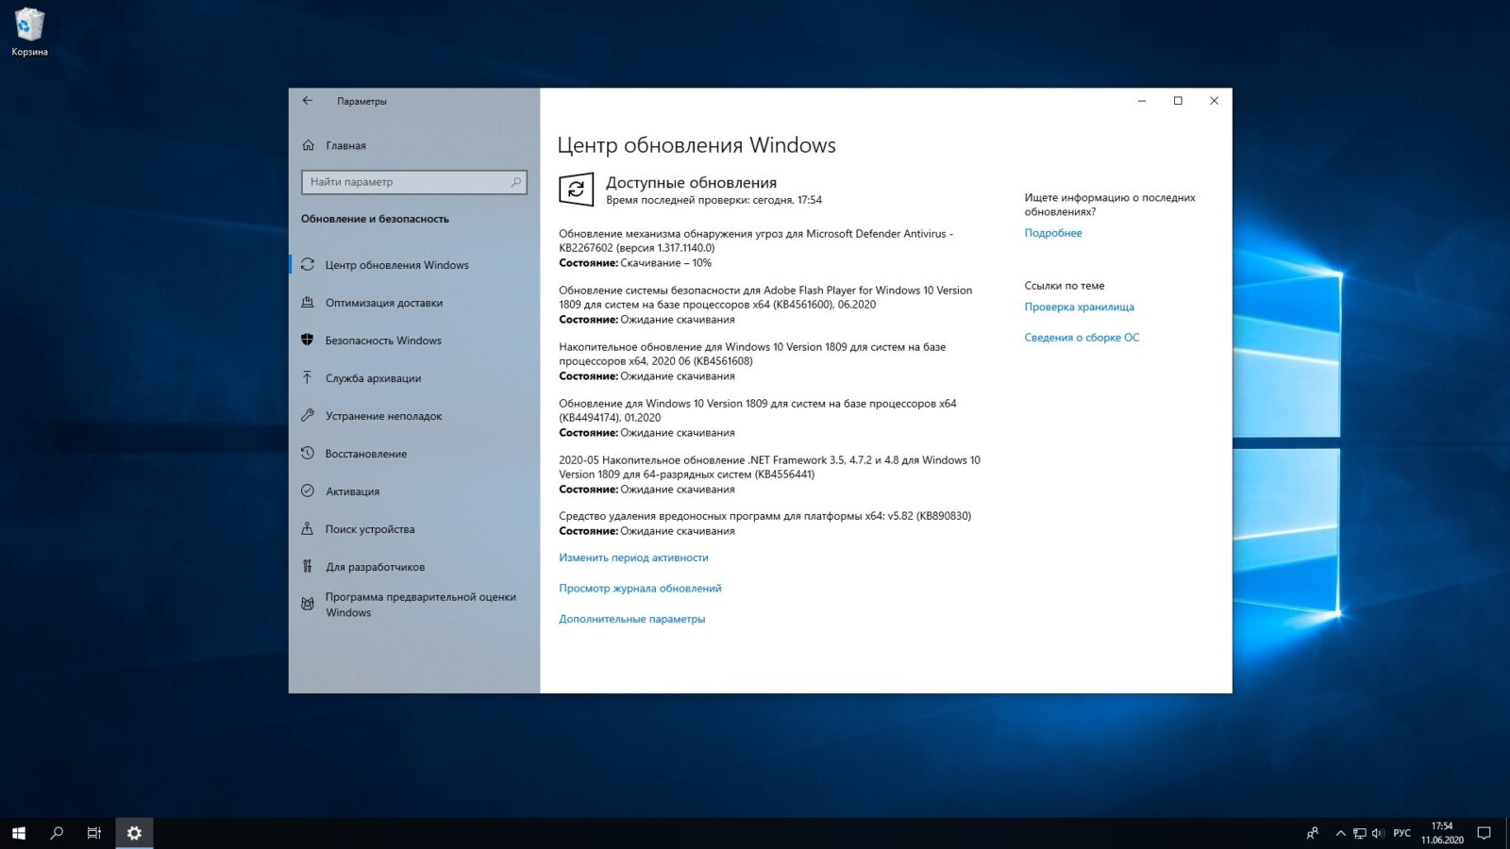Click the refresh icon beside Доступные обновления
This screenshot has height=849, width=1510.
[576, 189]
